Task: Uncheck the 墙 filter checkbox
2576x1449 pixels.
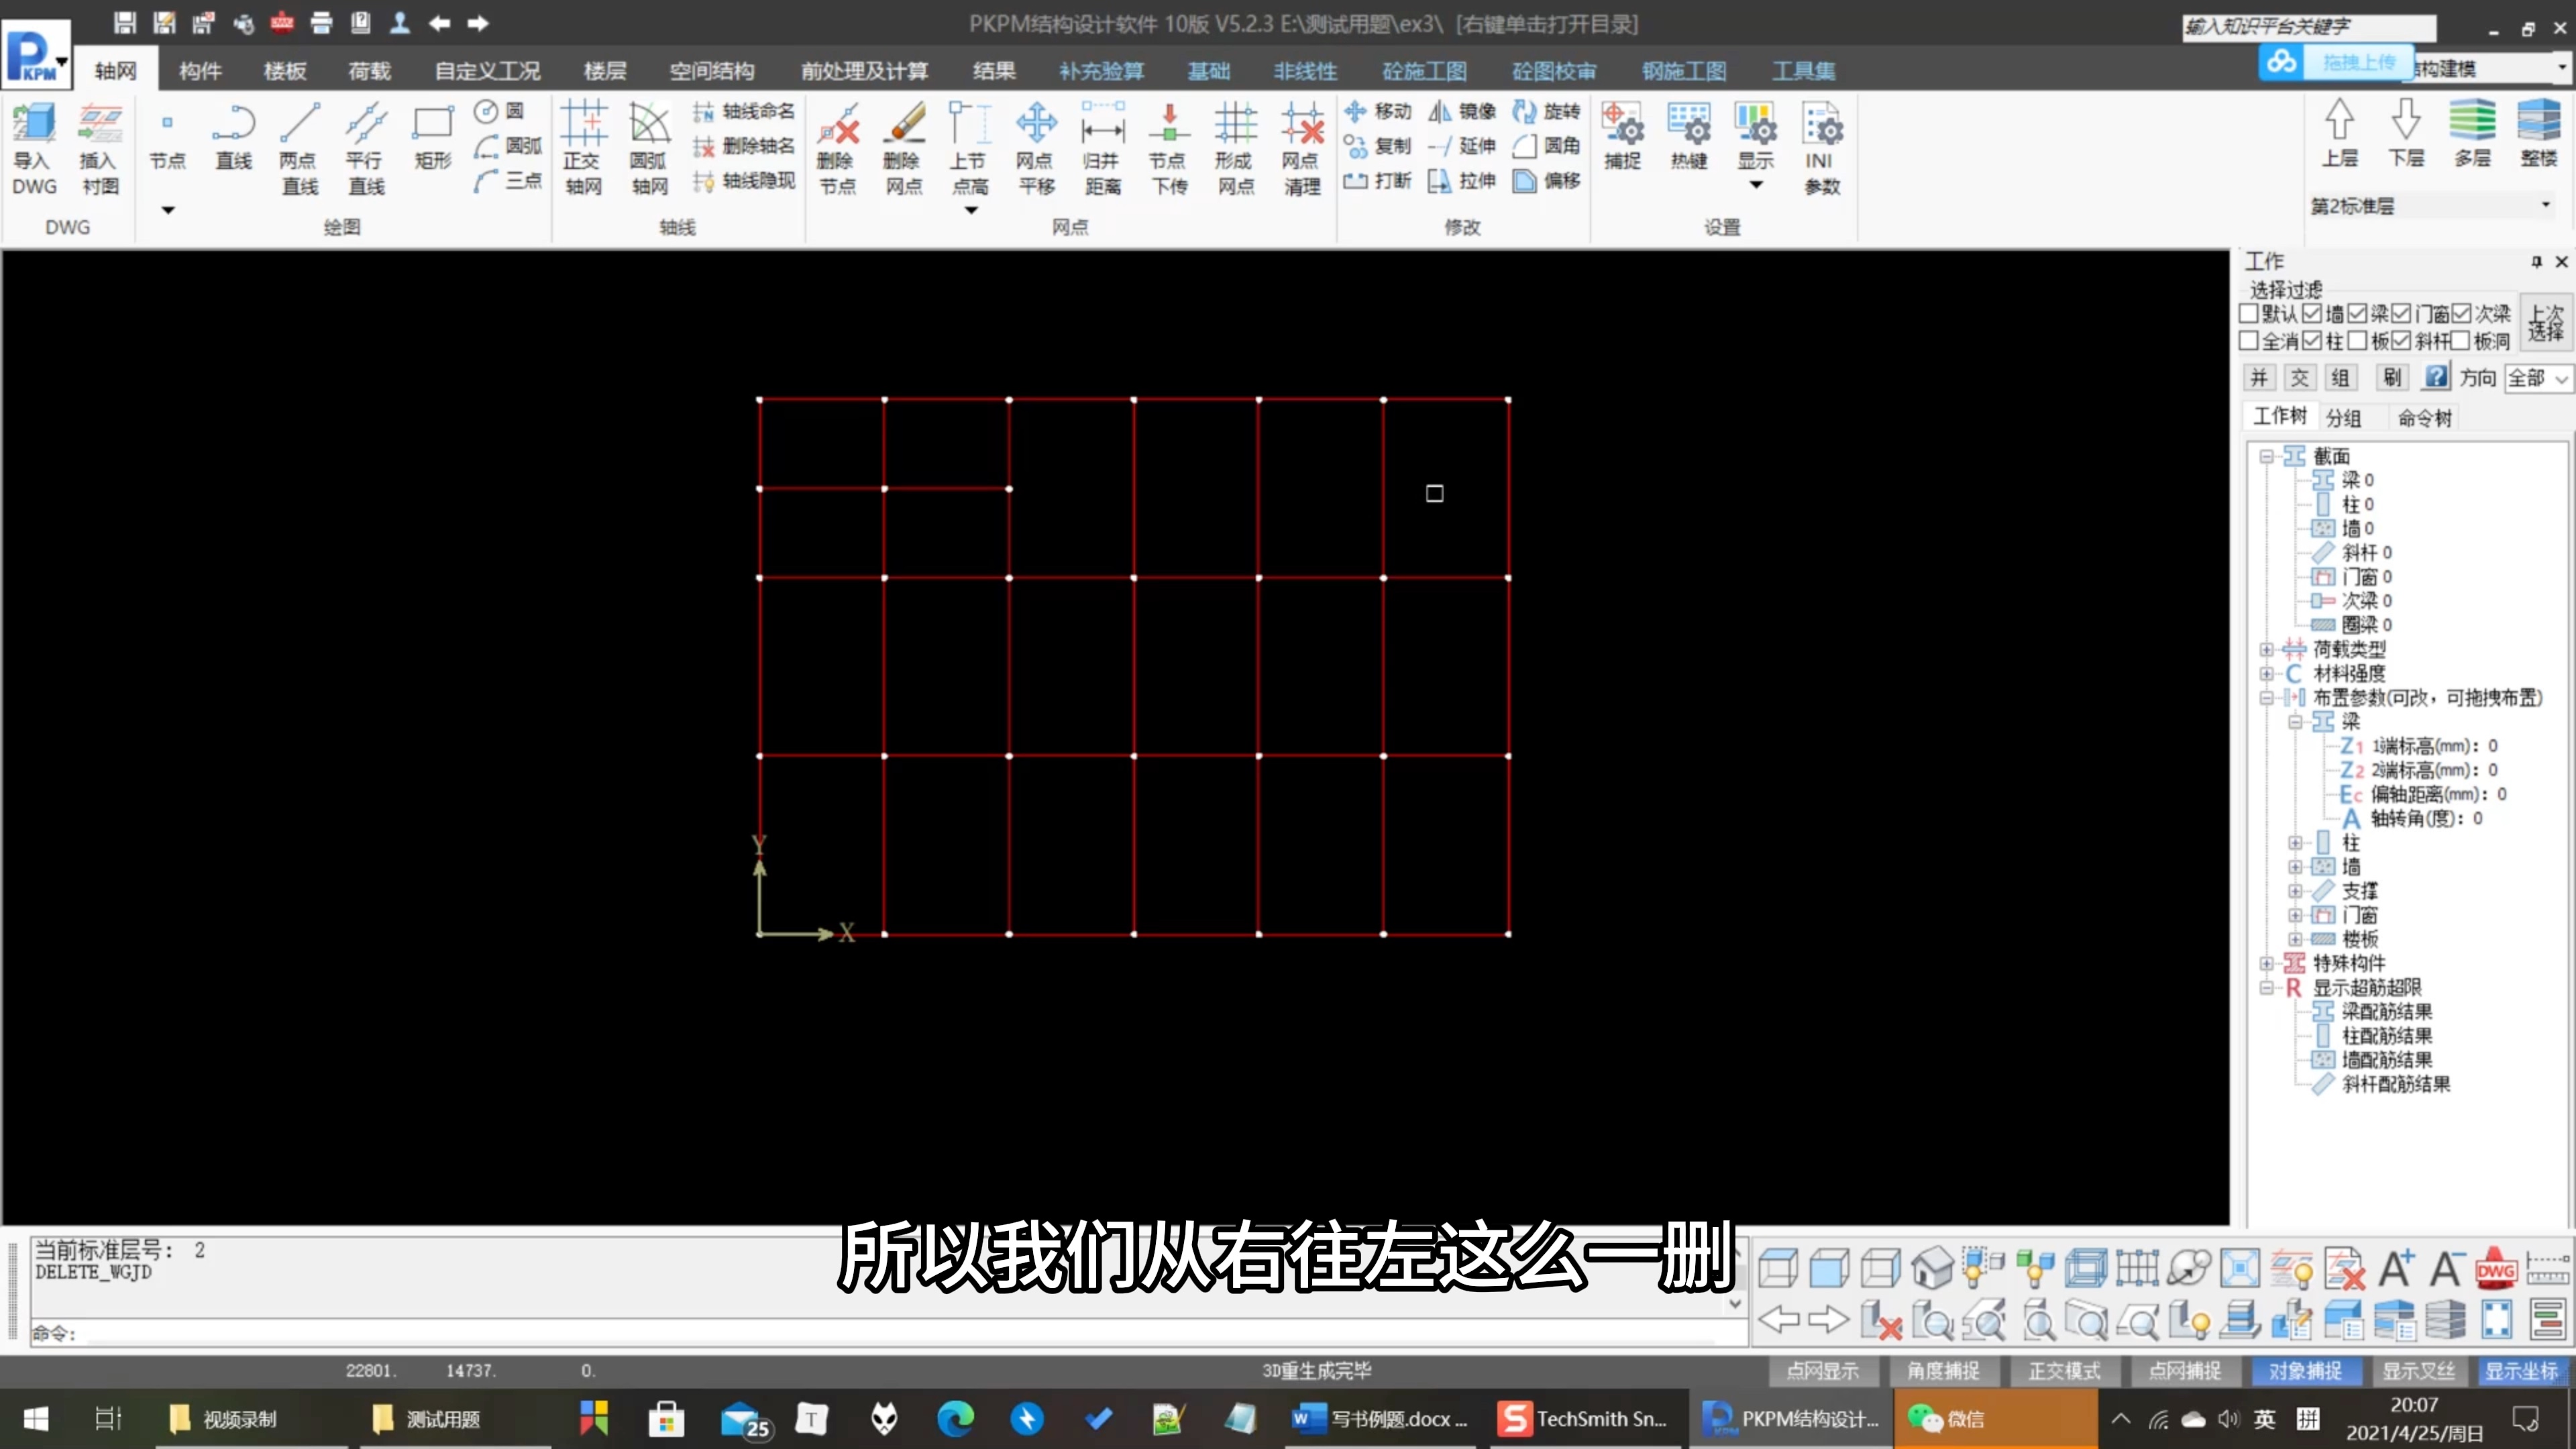Action: 2312,314
